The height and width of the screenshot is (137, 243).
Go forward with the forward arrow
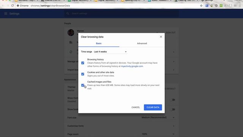coord(8,6)
